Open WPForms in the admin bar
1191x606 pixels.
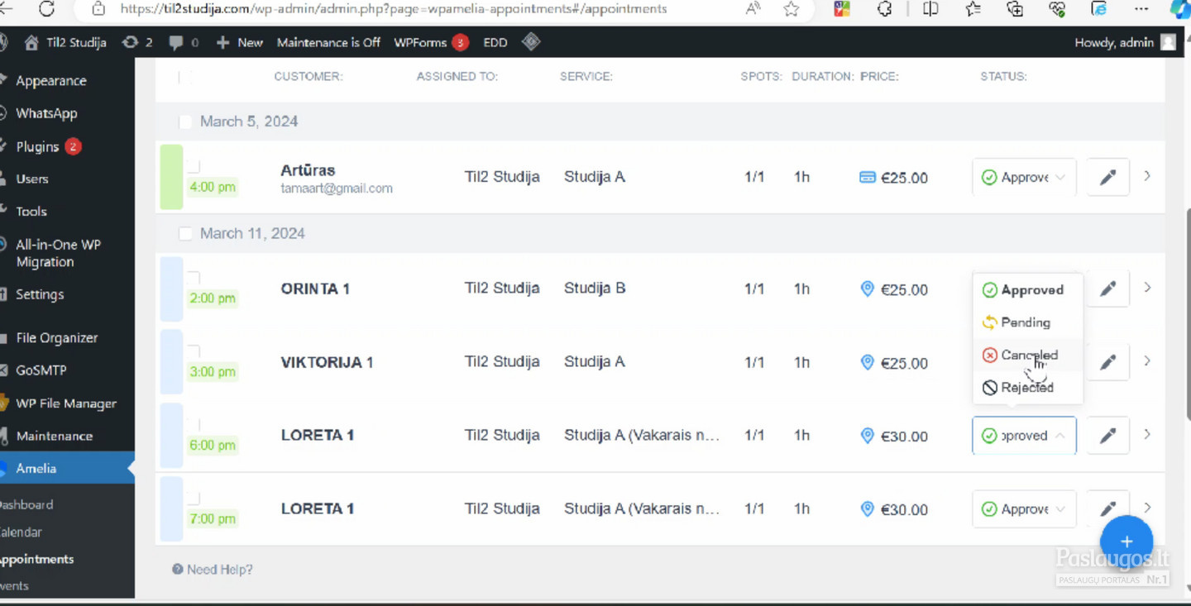pyautogui.click(x=431, y=42)
